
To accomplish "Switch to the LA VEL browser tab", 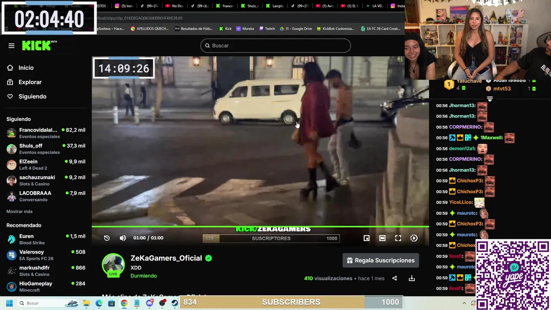I will (375, 6).
